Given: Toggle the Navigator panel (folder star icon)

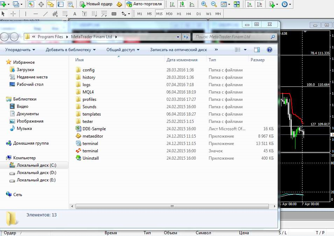Looking at the screenshot, I should [x=51, y=4].
